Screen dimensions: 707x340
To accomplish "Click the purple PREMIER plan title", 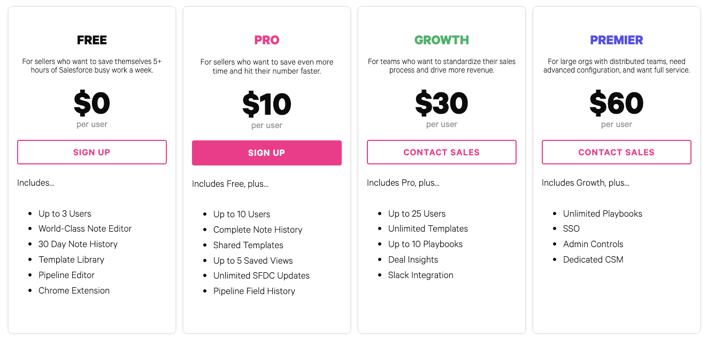I will tap(616, 40).
